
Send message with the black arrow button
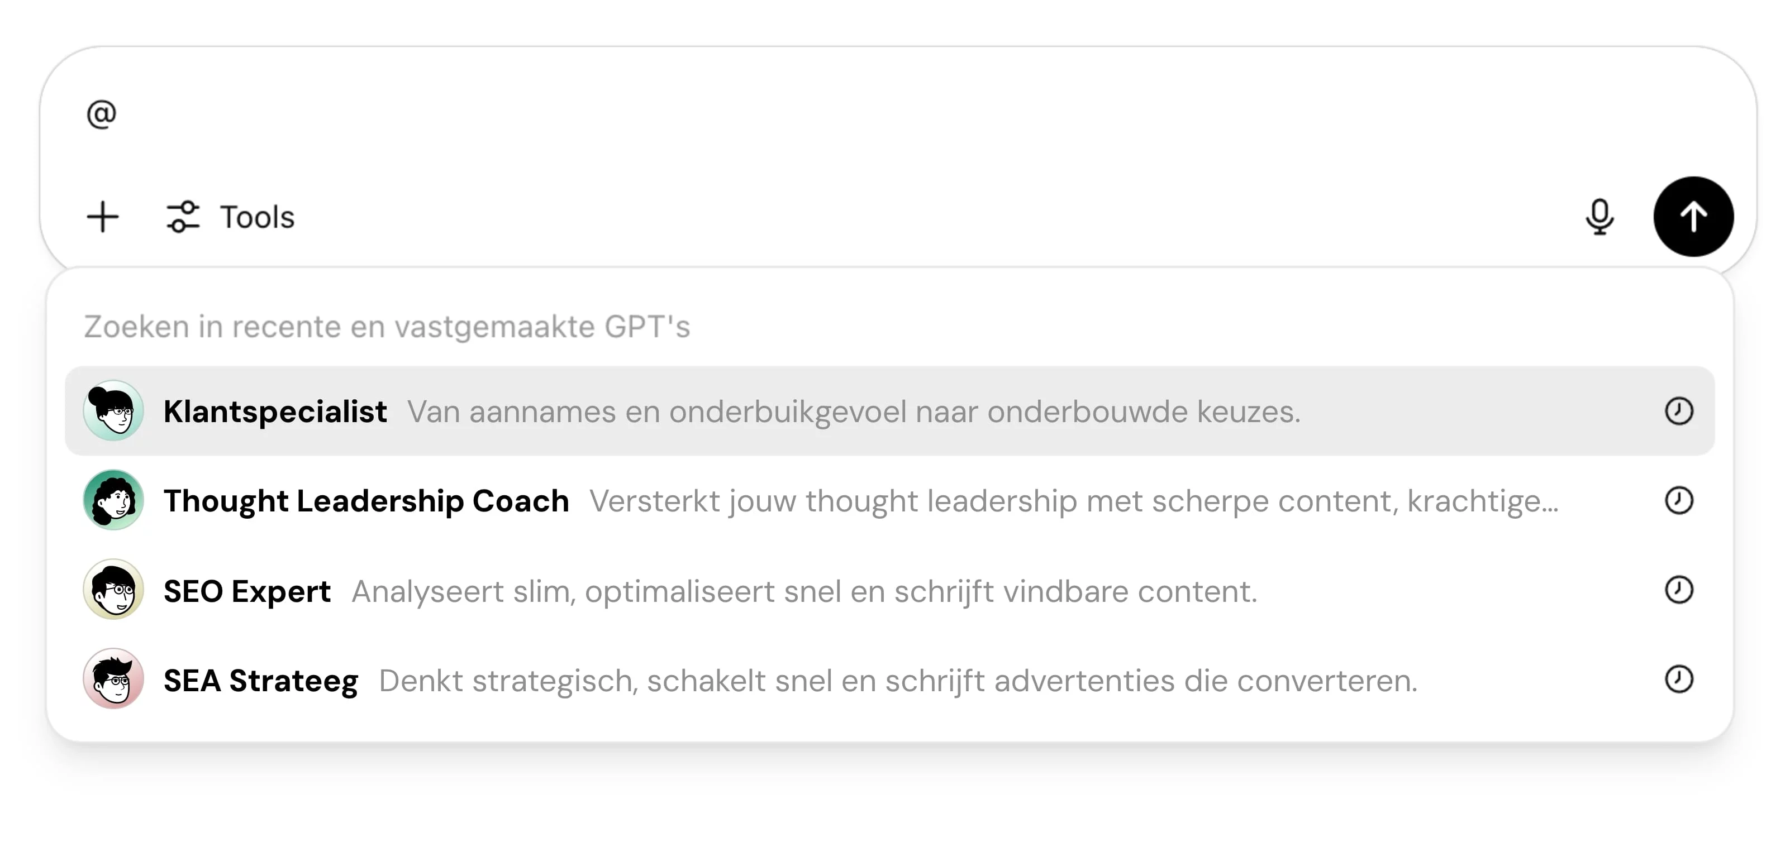1693,217
